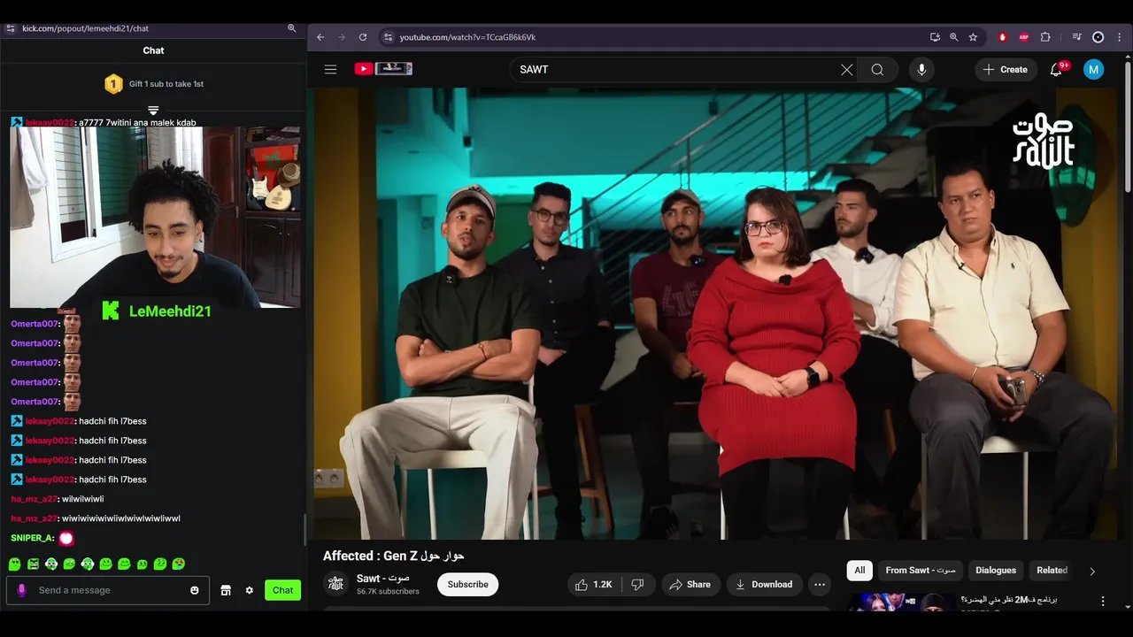1133x637 pixels.
Task: Open the media control playlist icon
Action: [1076, 37]
